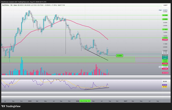Select the green 0.6353 price label box
This screenshot has width=172, height=110.
point(120,56)
